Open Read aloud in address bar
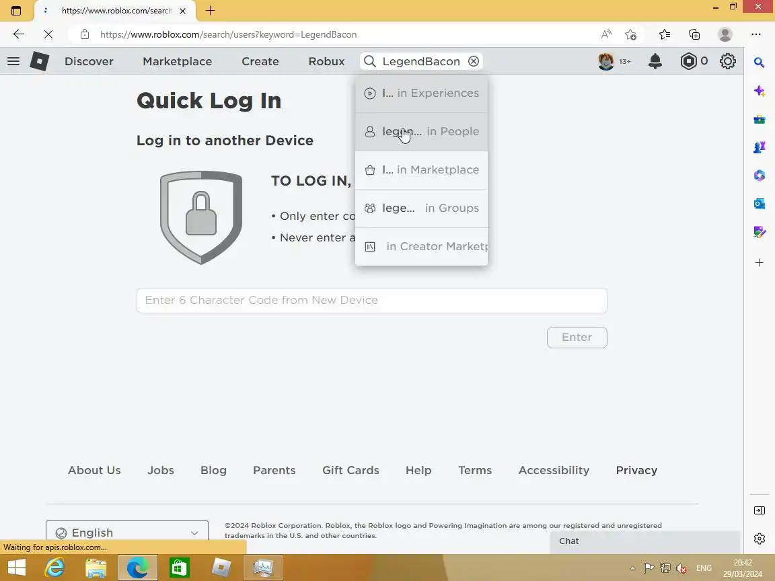This screenshot has width=775, height=581. click(606, 34)
